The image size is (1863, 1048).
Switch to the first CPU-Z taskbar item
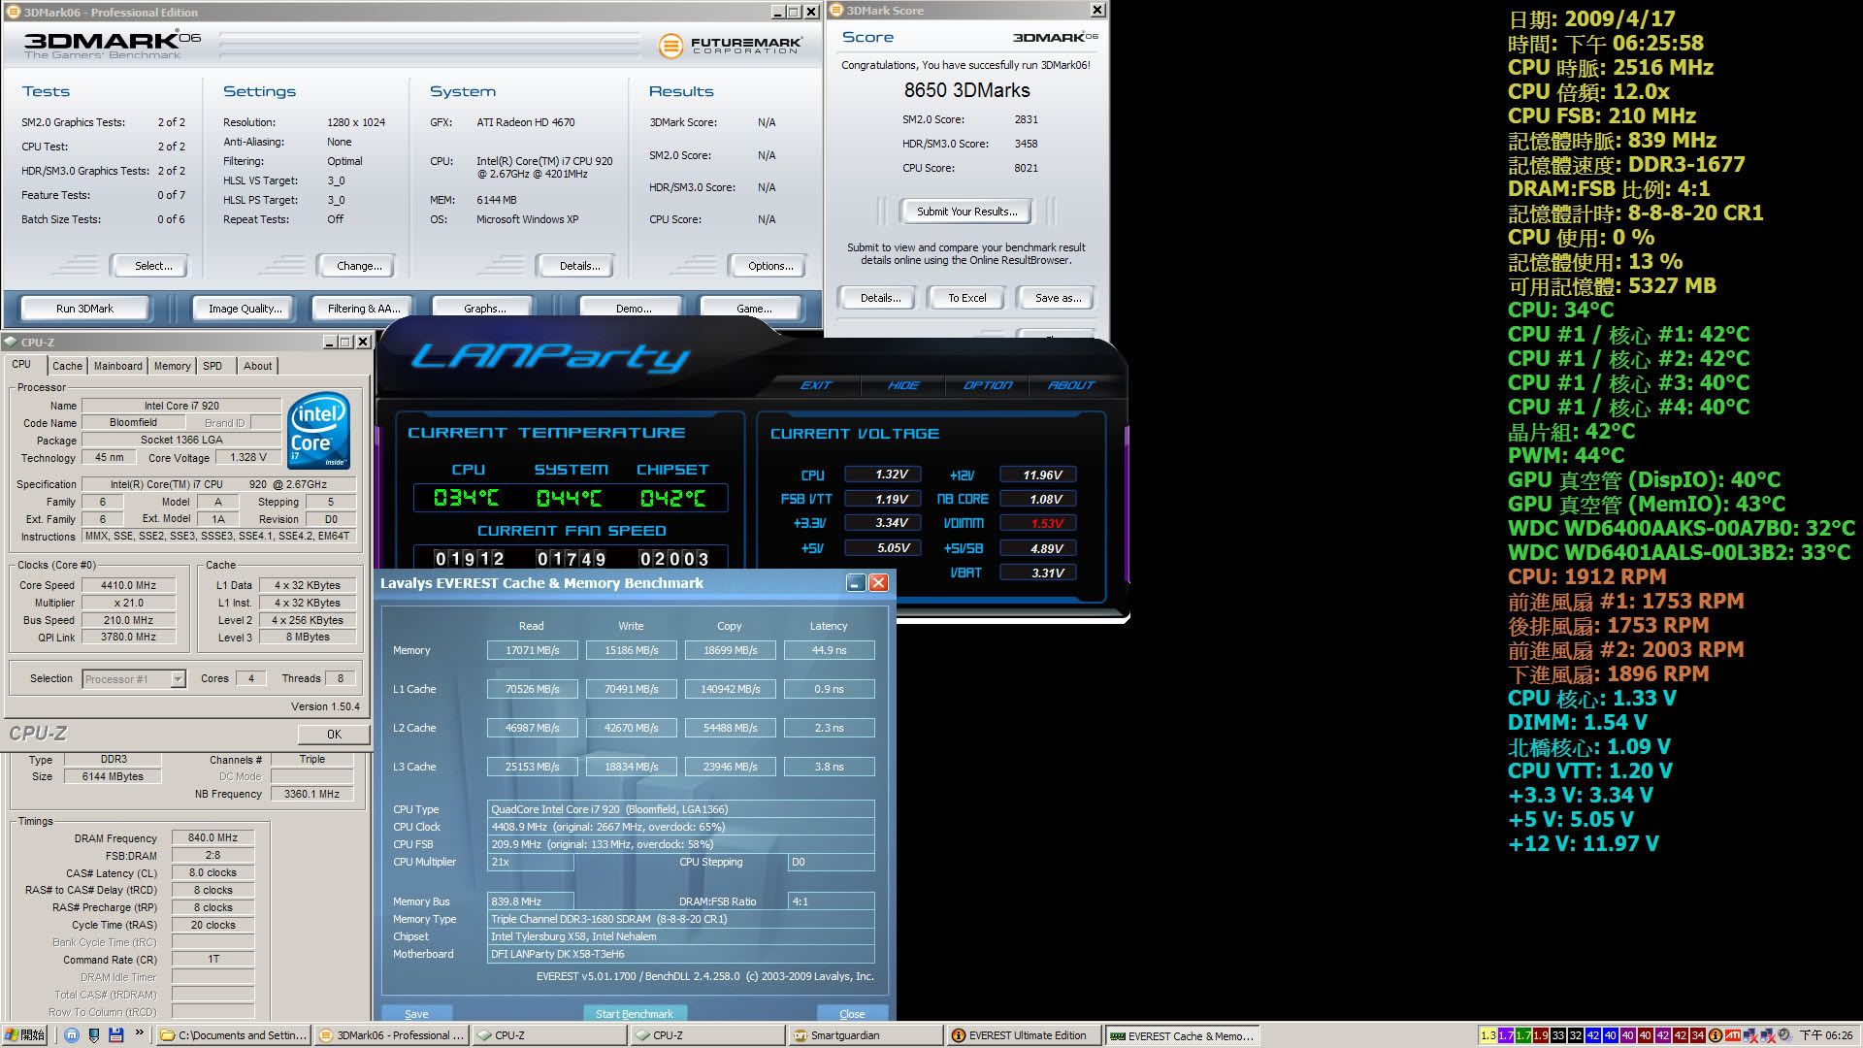(549, 1035)
